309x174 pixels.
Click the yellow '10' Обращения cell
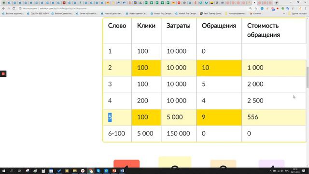pos(219,68)
